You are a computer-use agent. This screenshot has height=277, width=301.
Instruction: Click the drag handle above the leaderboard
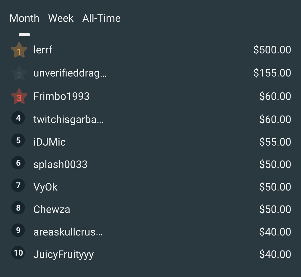(24, 34)
